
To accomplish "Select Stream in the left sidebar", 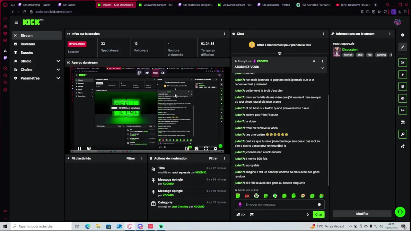I will click(x=37, y=36).
